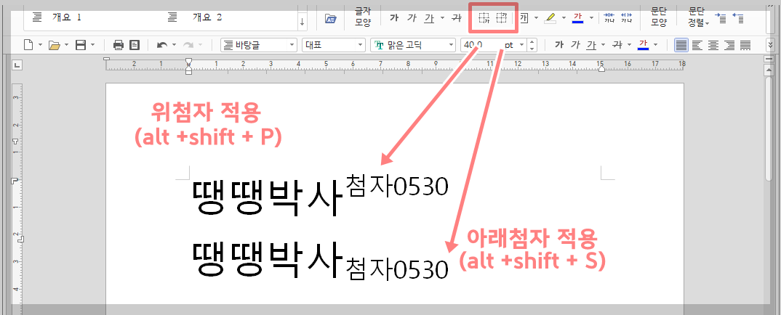The width and height of the screenshot is (781, 315).
Task: Underline text in upper ribbon
Action: 429,18
